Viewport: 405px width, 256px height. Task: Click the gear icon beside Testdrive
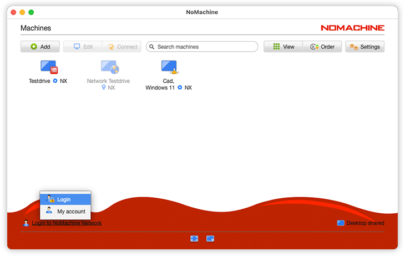tap(55, 81)
